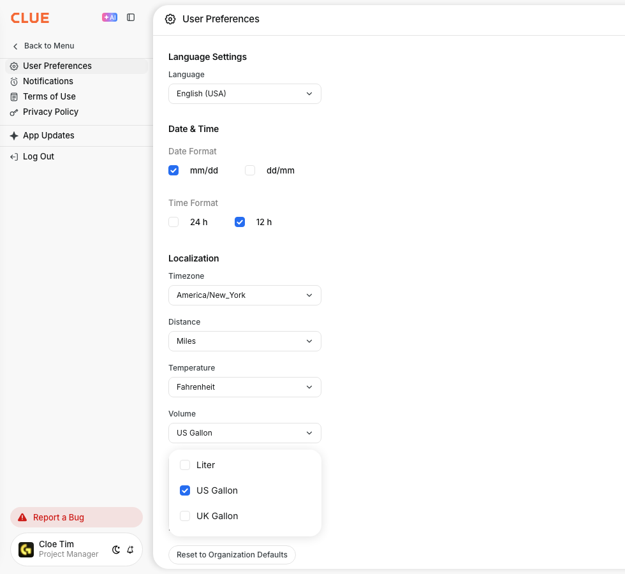Check the mm/dd date format
The width and height of the screenshot is (625, 574).
click(x=173, y=171)
